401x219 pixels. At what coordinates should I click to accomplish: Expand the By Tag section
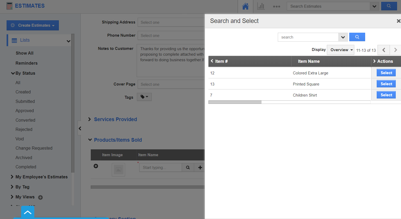[12, 187]
